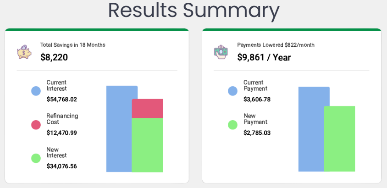
Task: Select the $9,861 / Year amount
Action: click(x=264, y=58)
